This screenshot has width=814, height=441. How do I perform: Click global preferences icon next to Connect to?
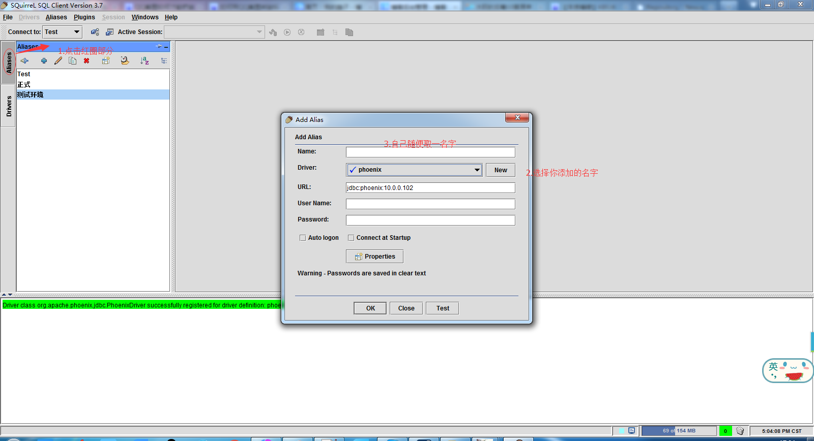pyautogui.click(x=95, y=32)
